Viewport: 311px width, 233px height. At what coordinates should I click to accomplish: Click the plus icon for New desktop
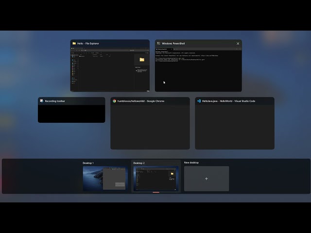206,179
